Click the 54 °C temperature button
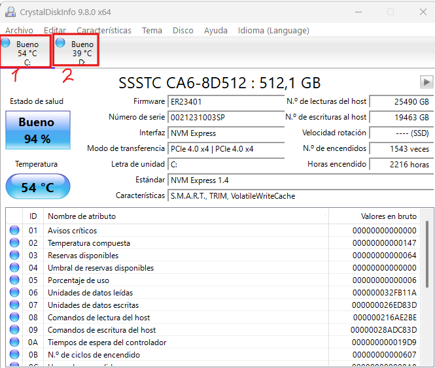This screenshot has height=368, width=435. pos(38,188)
